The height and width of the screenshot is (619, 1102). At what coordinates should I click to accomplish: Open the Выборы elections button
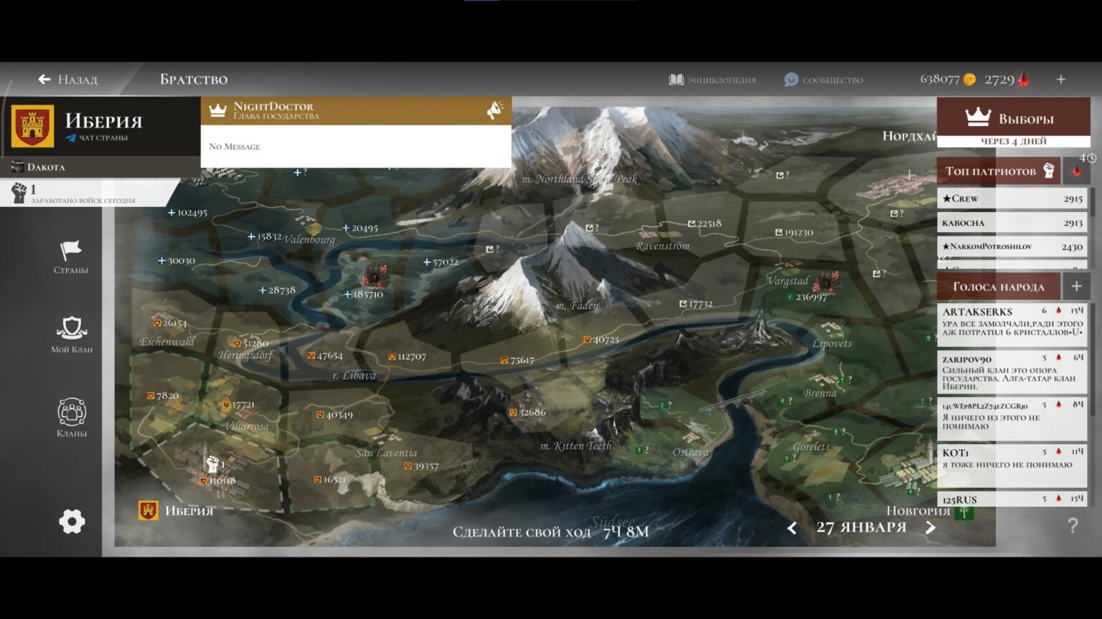coord(1013,117)
